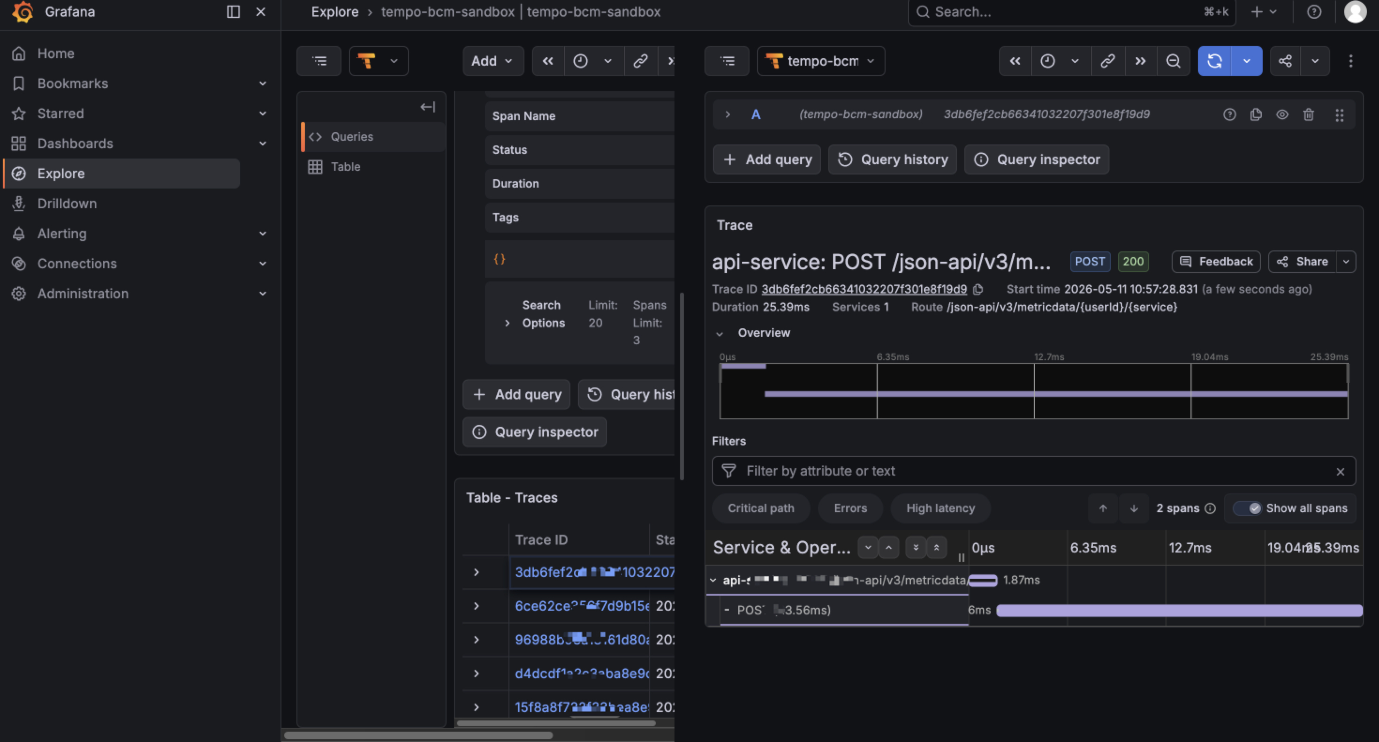Open the user profile avatar menu
Viewport: 1379px width, 742px height.
click(x=1355, y=12)
